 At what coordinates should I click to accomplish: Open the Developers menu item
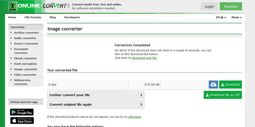pos(72,17)
